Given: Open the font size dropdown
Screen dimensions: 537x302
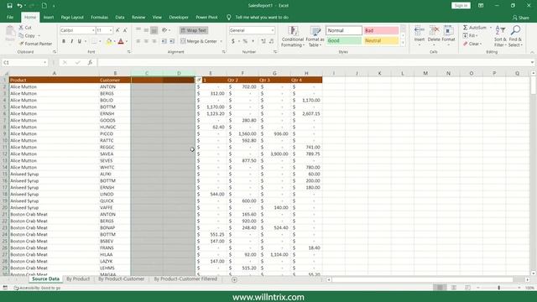Looking at the screenshot, I should tap(111, 30).
